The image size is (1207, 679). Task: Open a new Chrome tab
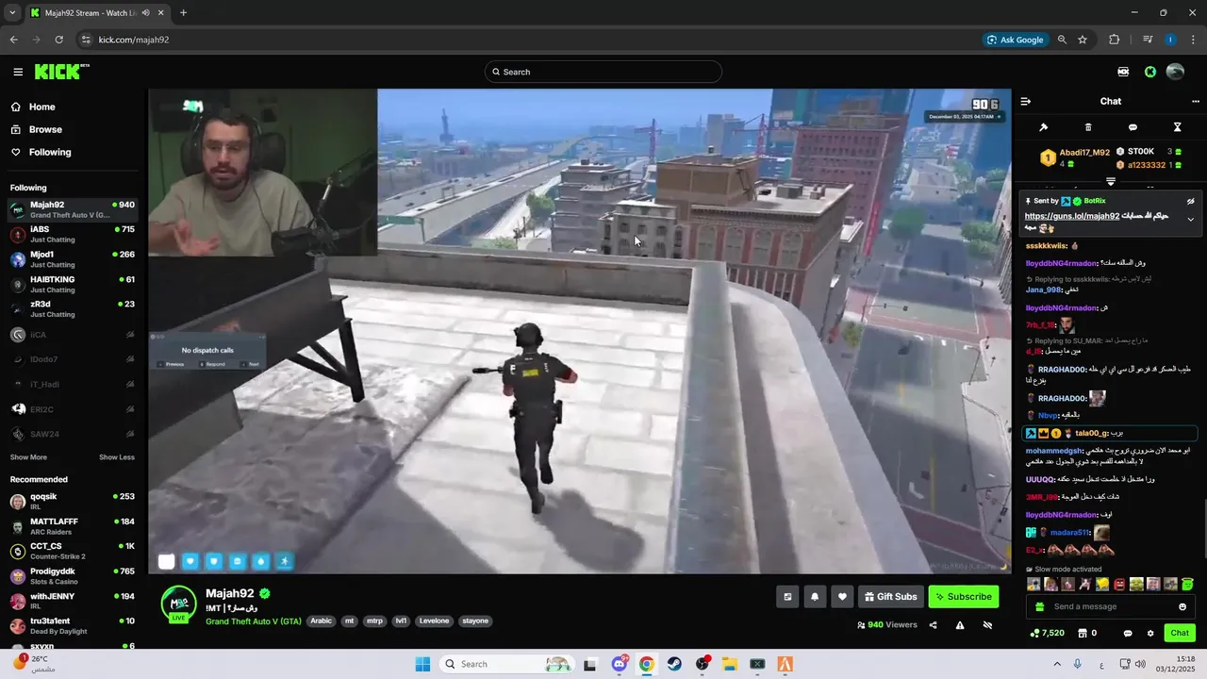183,13
